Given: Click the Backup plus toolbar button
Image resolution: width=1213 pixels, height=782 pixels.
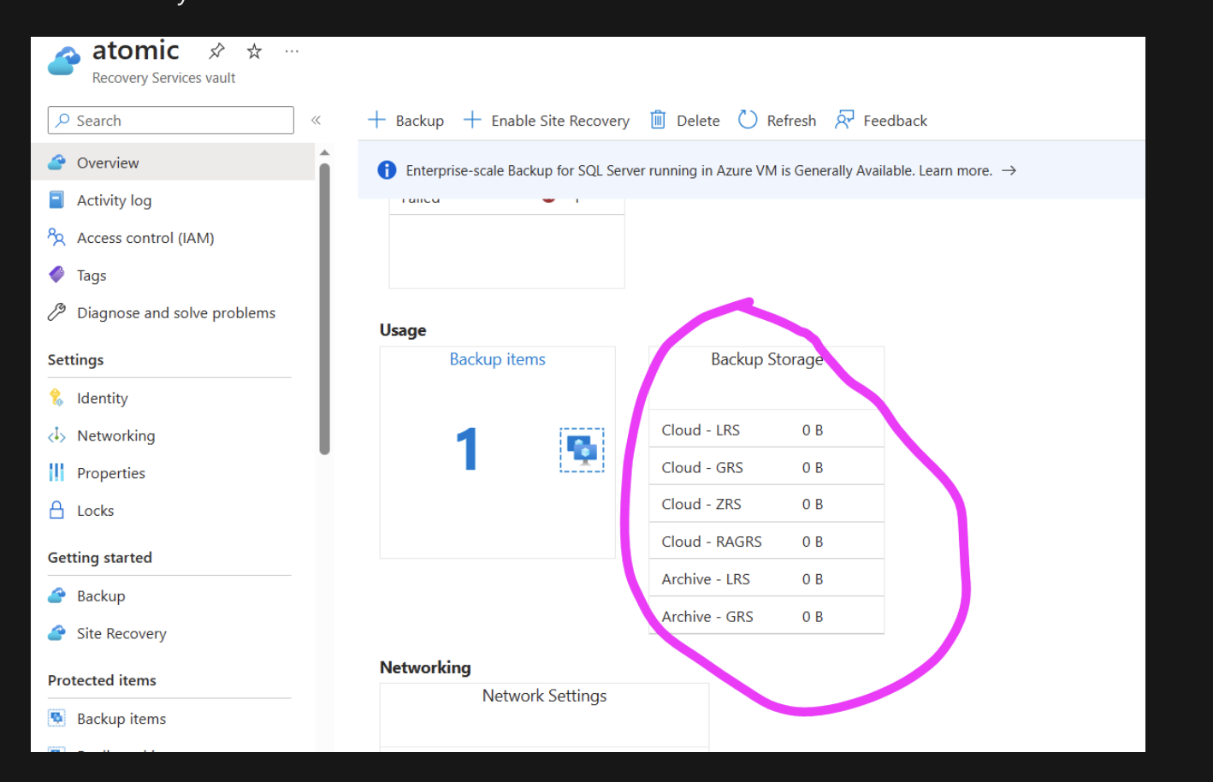Looking at the screenshot, I should [405, 121].
